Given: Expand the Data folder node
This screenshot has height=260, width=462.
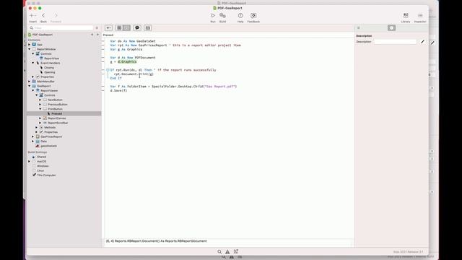Looking at the screenshot, I should point(33,142).
